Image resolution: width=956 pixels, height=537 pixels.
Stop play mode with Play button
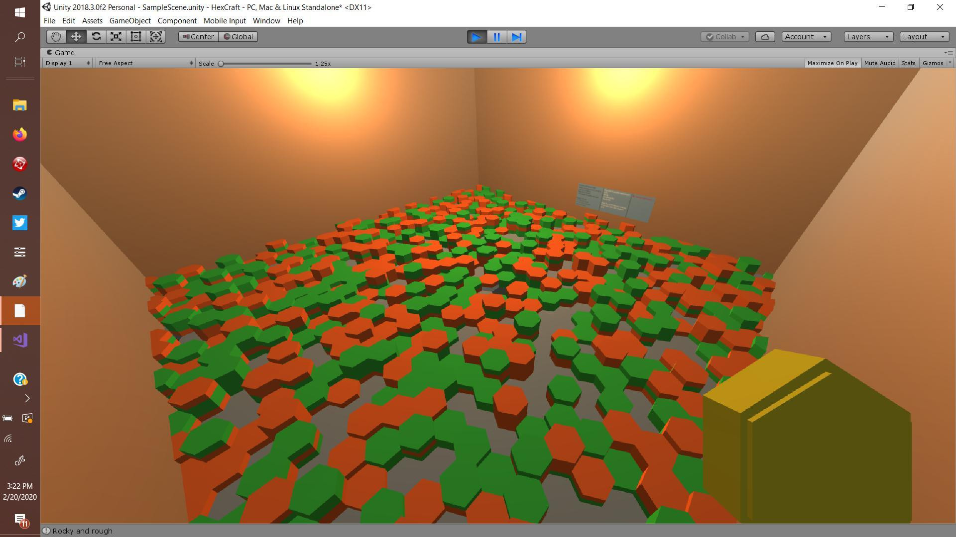click(x=477, y=37)
